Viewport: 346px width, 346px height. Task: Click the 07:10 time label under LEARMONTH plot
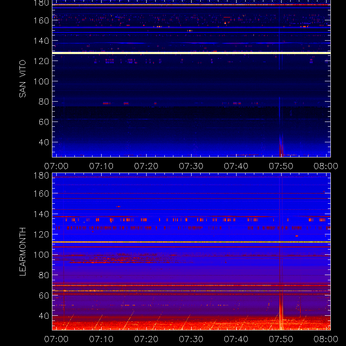101,339
